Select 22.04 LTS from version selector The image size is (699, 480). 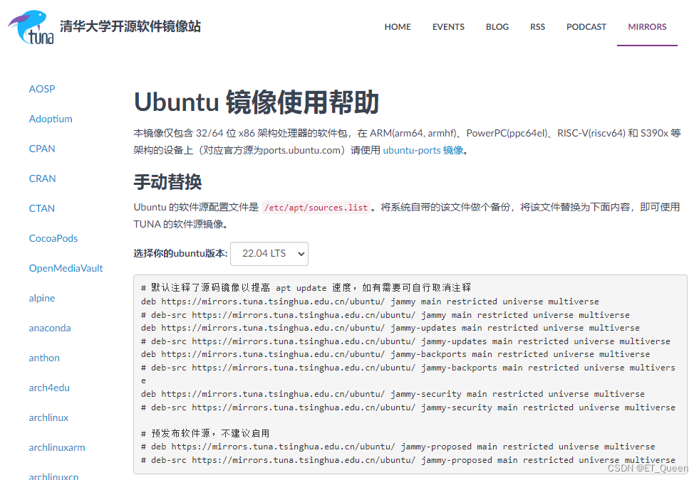point(264,253)
